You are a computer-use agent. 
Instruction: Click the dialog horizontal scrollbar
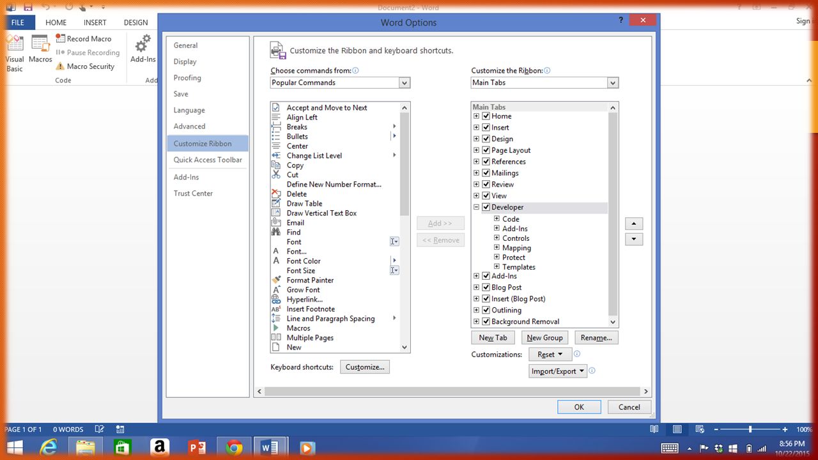point(452,392)
